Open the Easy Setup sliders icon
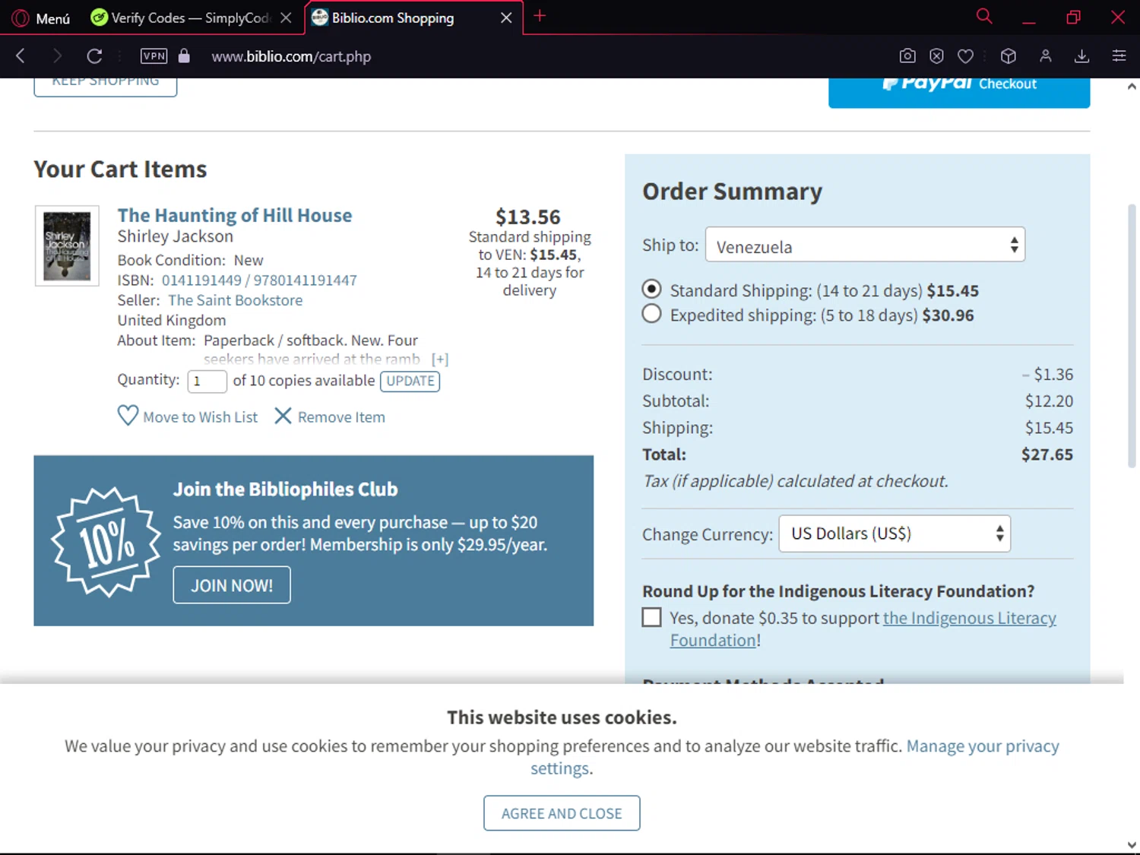1140x855 pixels. [x=1119, y=55]
